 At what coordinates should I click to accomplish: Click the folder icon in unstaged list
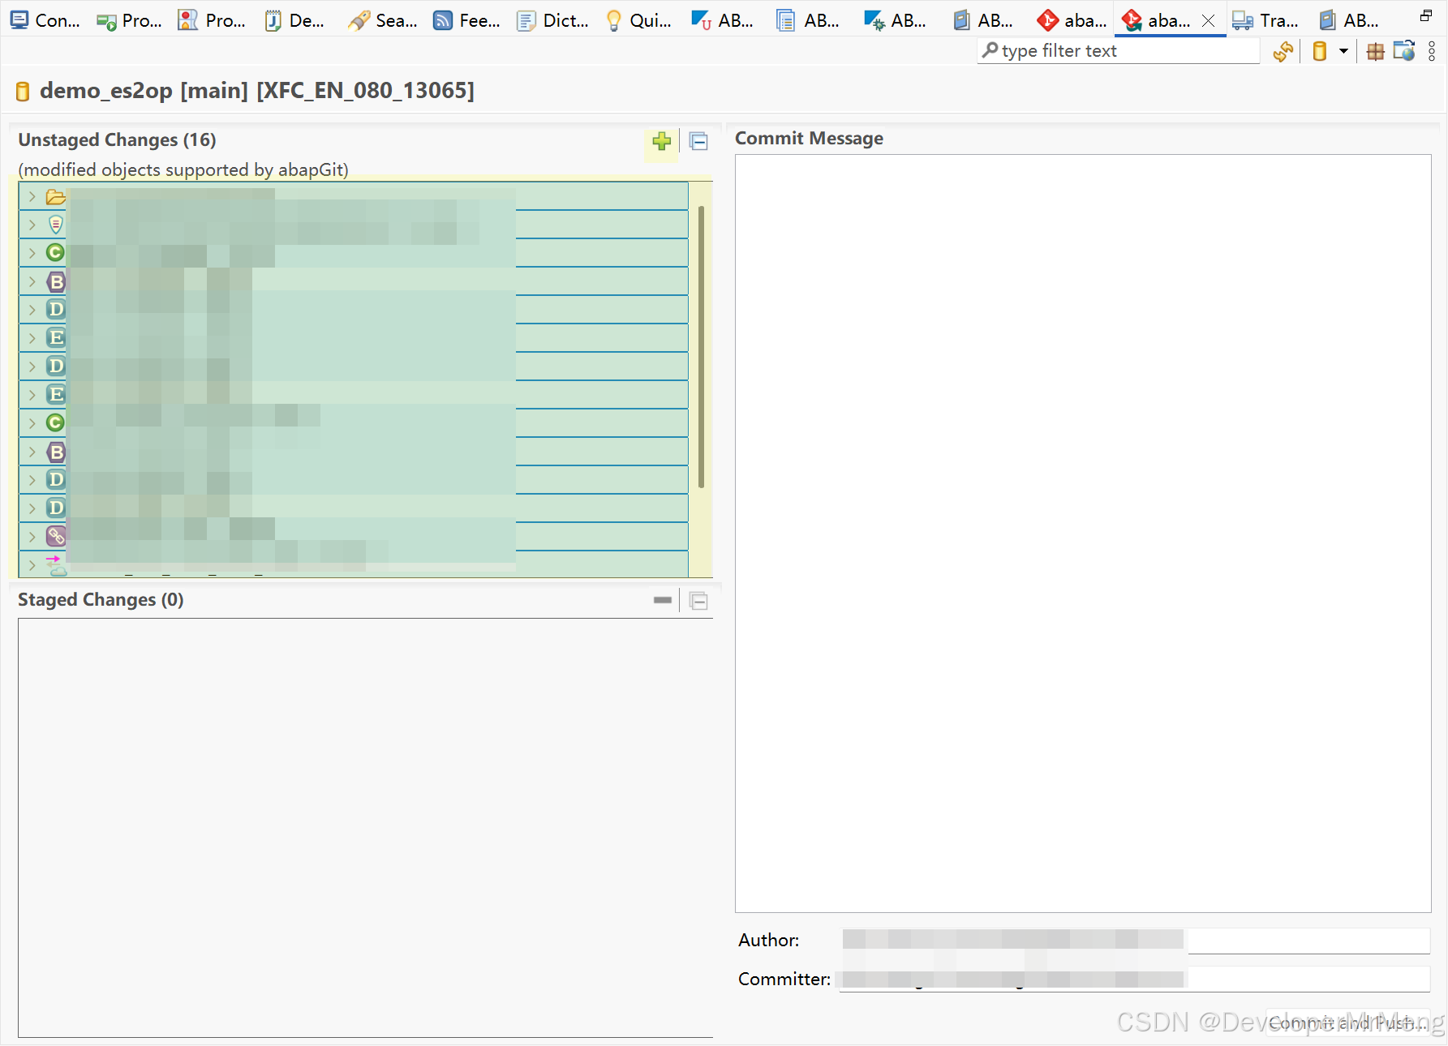point(56,197)
